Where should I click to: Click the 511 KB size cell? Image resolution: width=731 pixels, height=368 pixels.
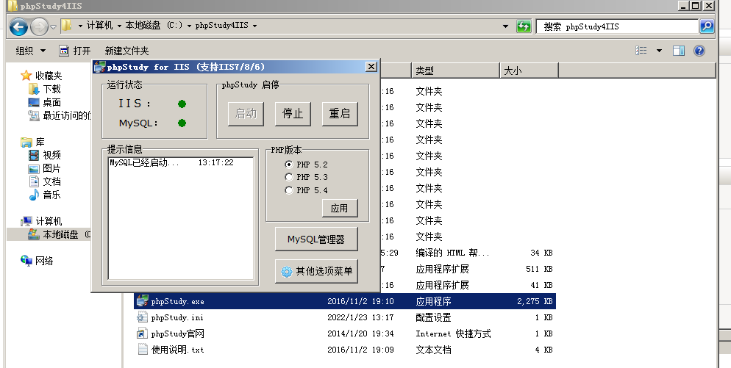[539, 269]
